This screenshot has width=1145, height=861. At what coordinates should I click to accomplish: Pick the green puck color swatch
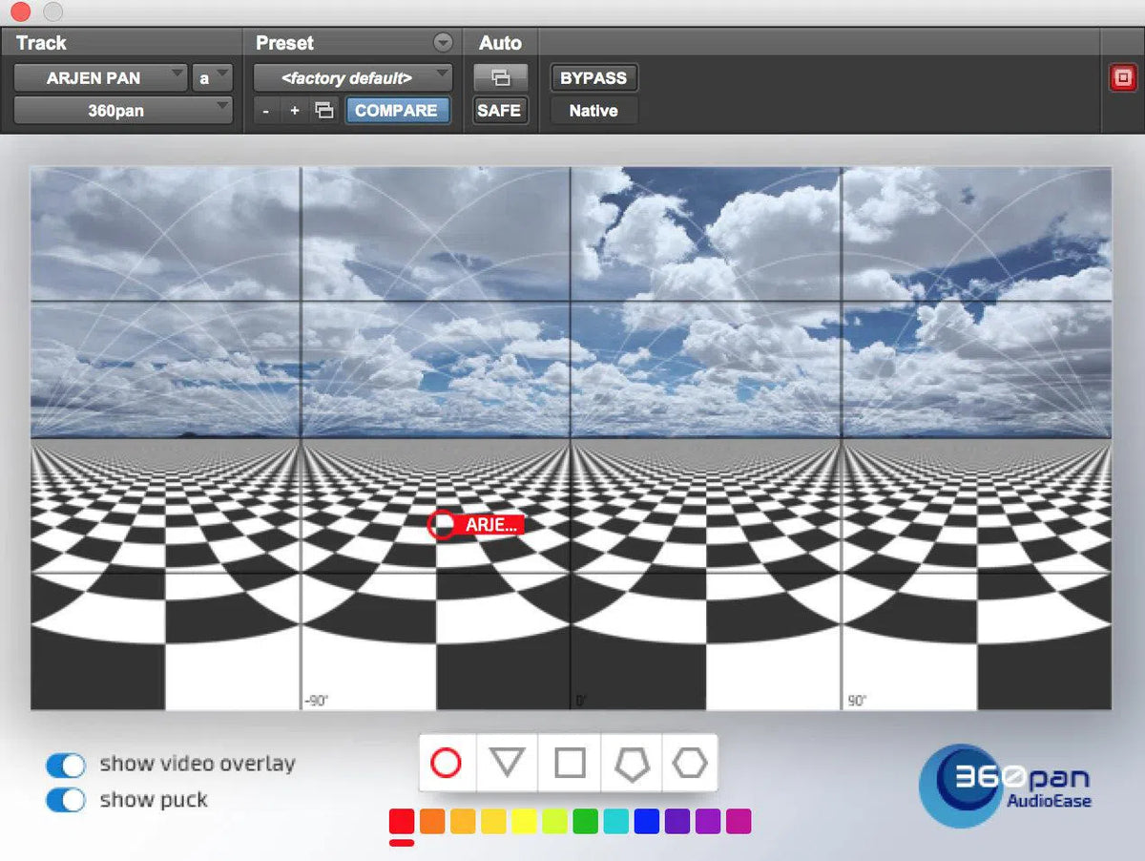(x=584, y=819)
